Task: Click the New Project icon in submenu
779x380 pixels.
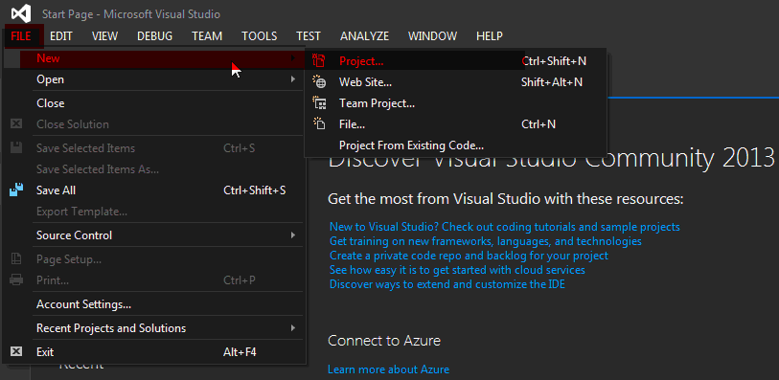Action: click(x=318, y=61)
